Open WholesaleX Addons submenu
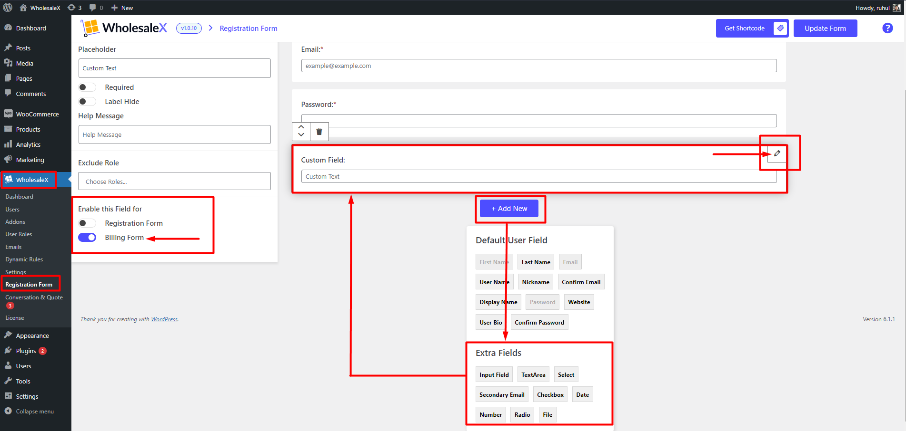 15,222
